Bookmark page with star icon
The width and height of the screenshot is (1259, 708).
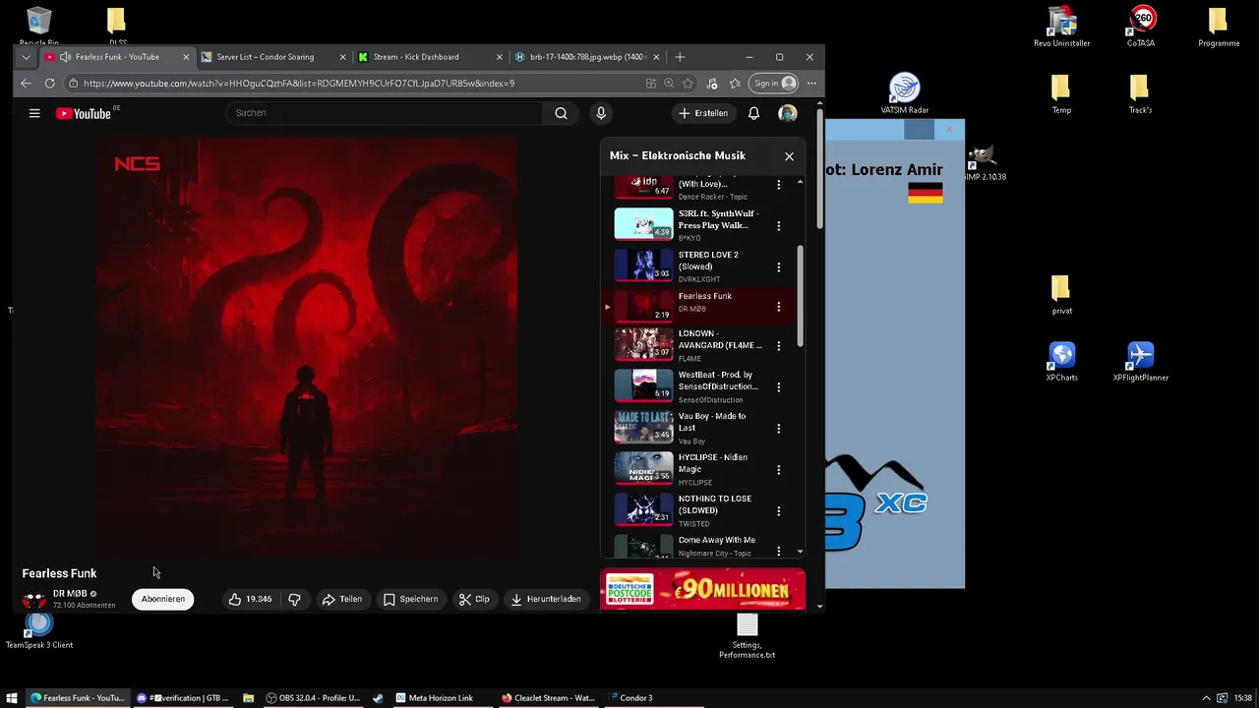tap(688, 84)
